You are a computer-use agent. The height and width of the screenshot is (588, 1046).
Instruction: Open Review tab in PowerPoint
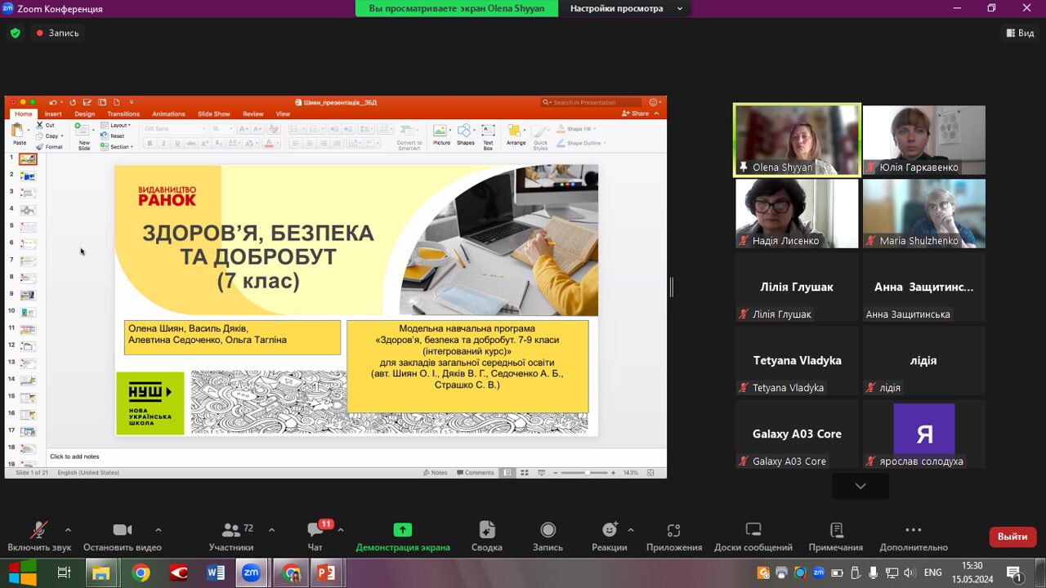coord(253,114)
